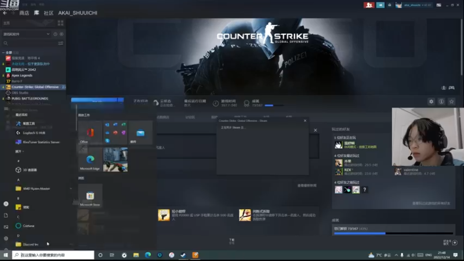The height and width of the screenshot is (261, 464).
Task: Open 3D 查看器 from Start menu
Action: 30,170
